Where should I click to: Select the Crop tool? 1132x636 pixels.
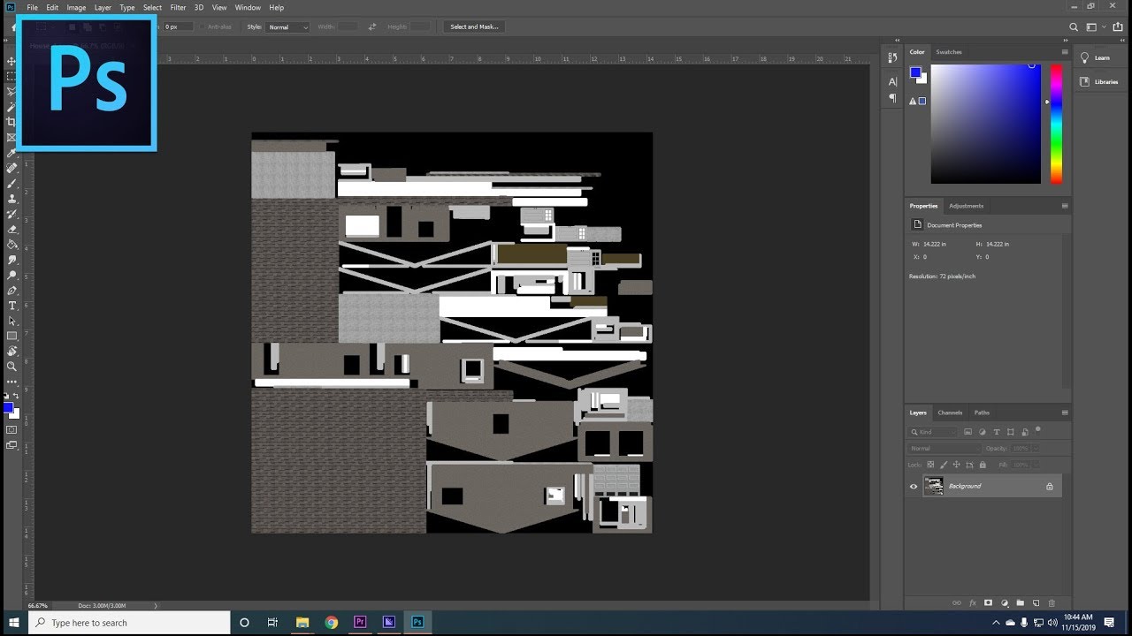pos(11,122)
